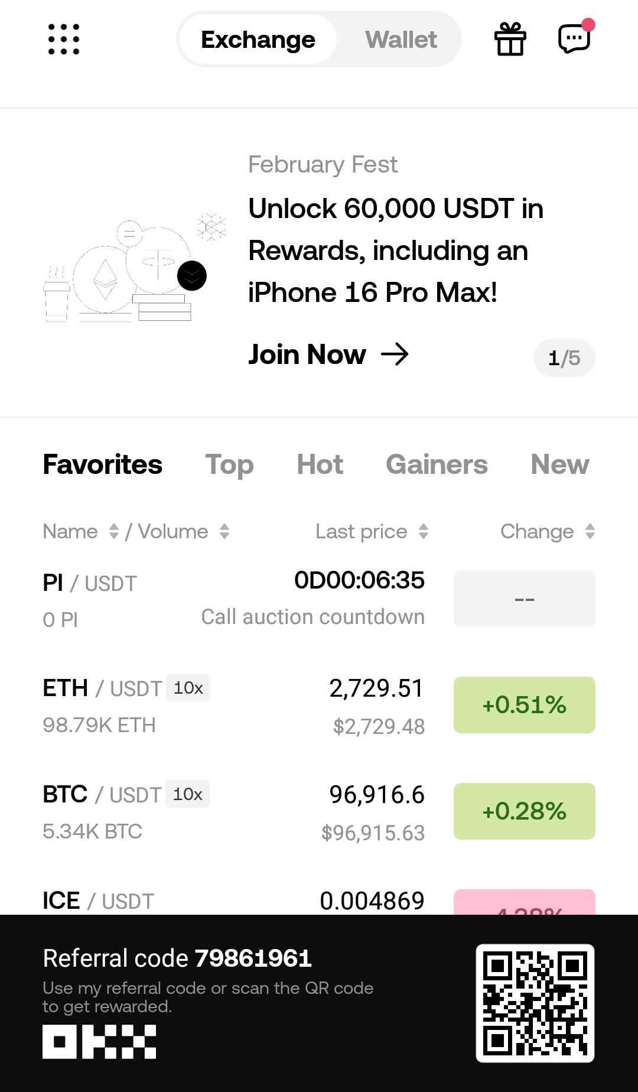Switch to the Gainers tab
638x1092 pixels.
click(437, 464)
